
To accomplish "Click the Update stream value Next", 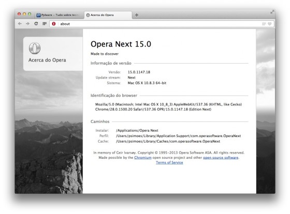I will 132,78.
